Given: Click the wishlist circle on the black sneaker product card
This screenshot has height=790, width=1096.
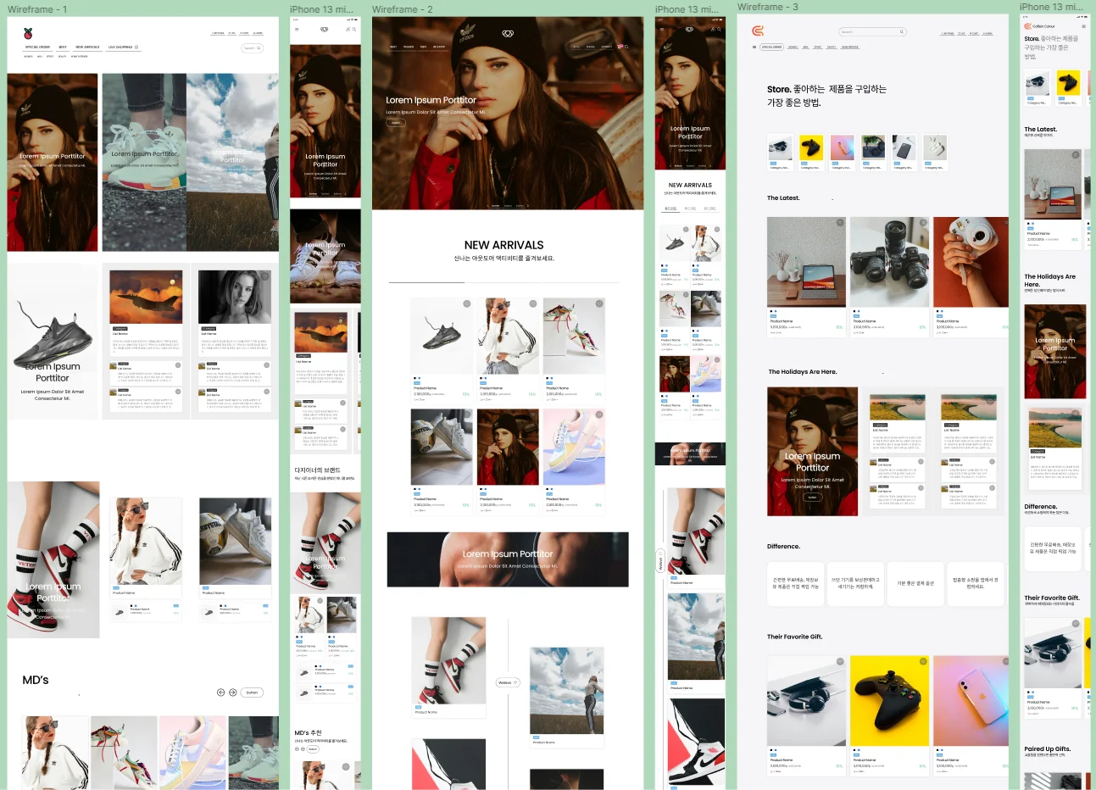Looking at the screenshot, I should coord(466,303).
